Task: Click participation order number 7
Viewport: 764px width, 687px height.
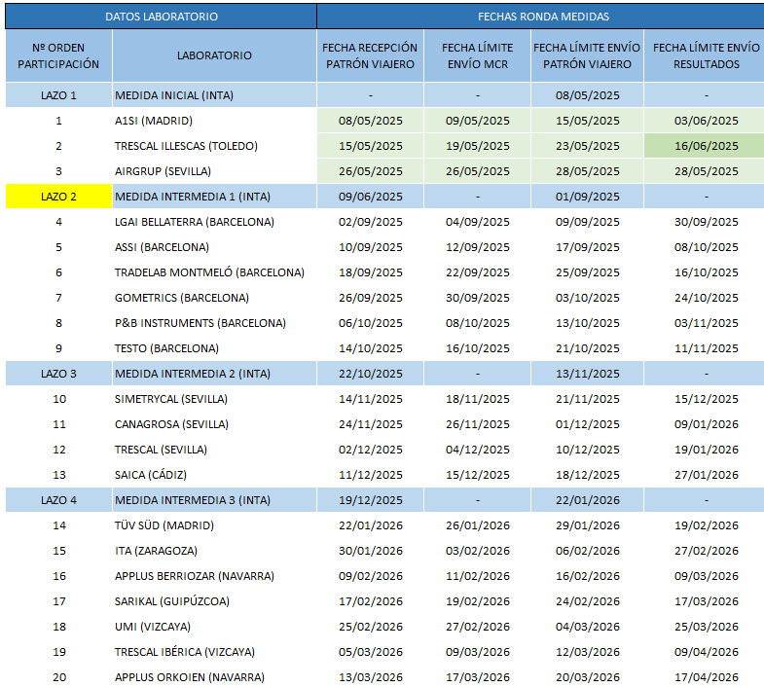Action: click(58, 298)
